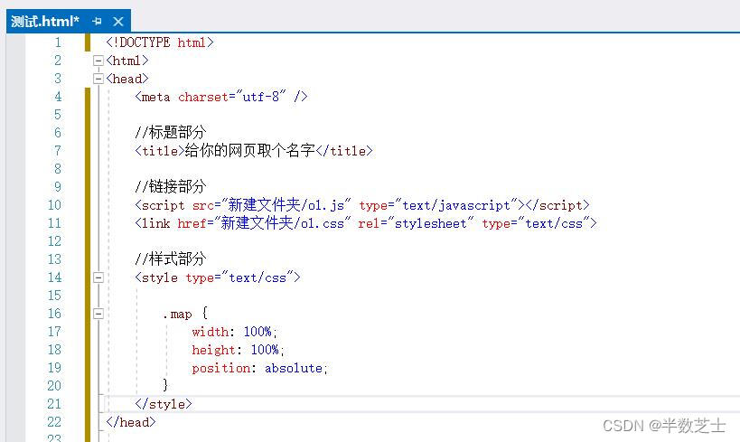Click the charset="utf-8" attribute value

pos(260,97)
